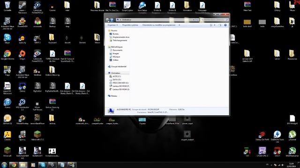Open the Catzilla desktop shortcut
The width and height of the screenshot is (300, 168).
tap(7, 136)
